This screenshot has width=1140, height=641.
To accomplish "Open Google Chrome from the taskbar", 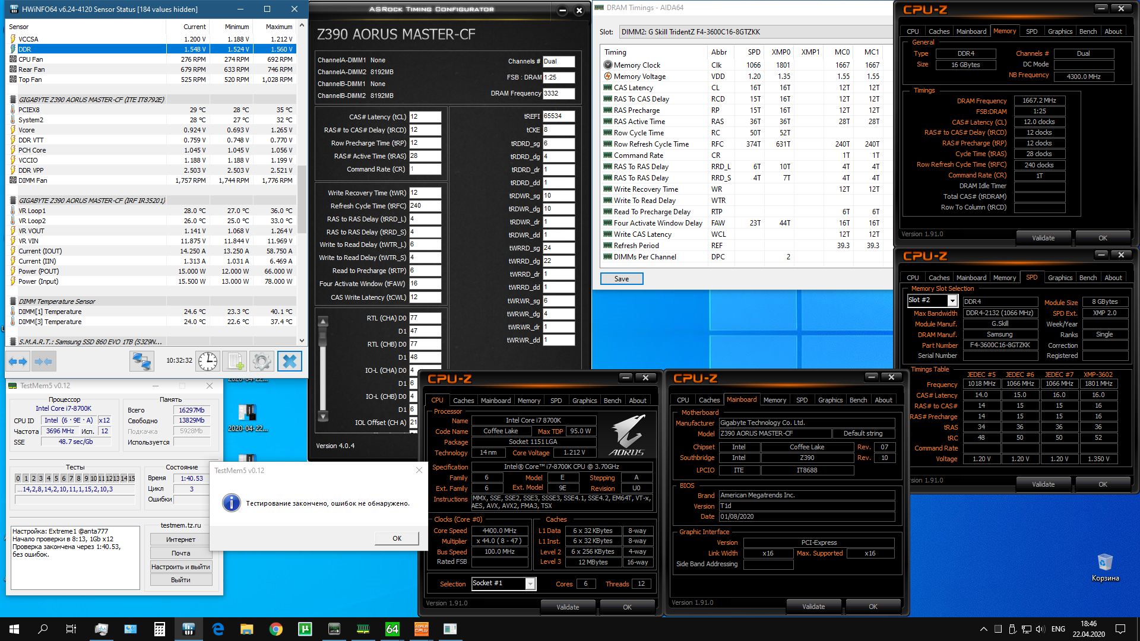I will click(x=275, y=629).
